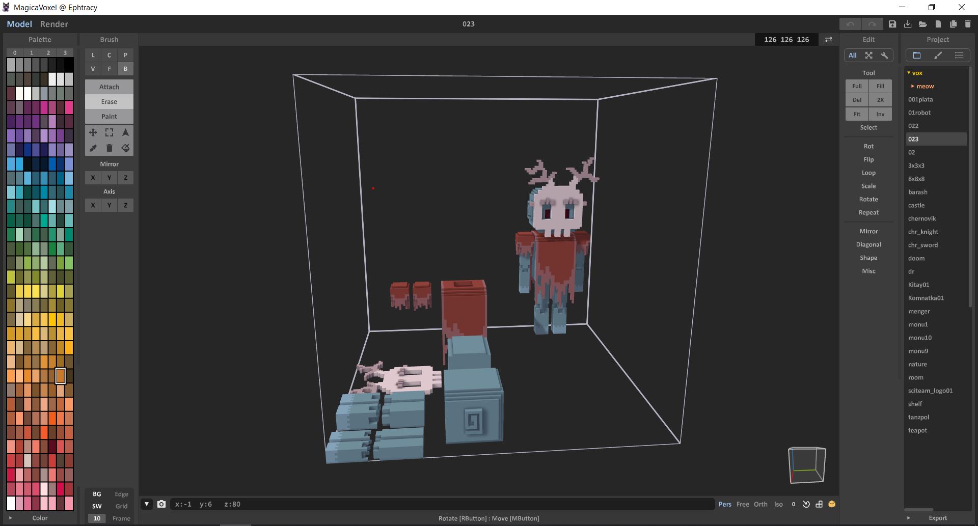Select the paint bucket fill tool

coord(125,148)
